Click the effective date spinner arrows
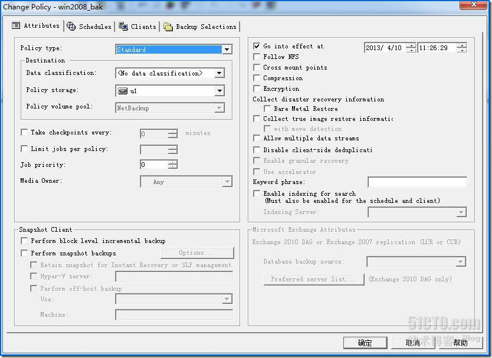The image size is (492, 358). pyautogui.click(x=411, y=48)
